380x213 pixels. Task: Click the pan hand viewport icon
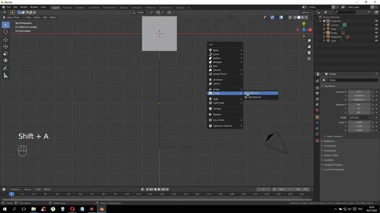pos(309,47)
